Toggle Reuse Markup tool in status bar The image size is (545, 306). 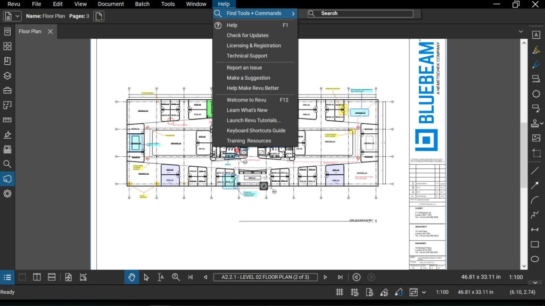click(x=399, y=292)
